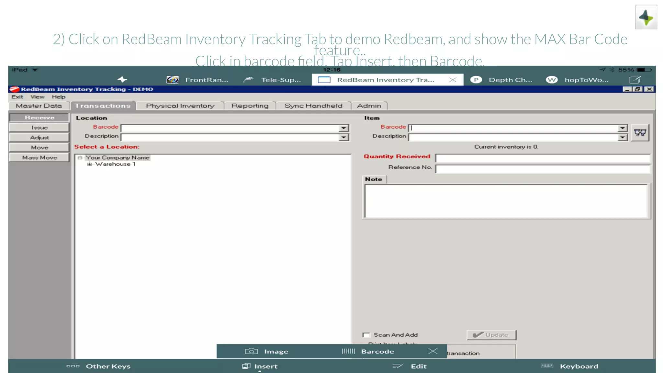Expand the Warehouse 1 tree node
This screenshot has height=373, width=663.
tap(89, 164)
